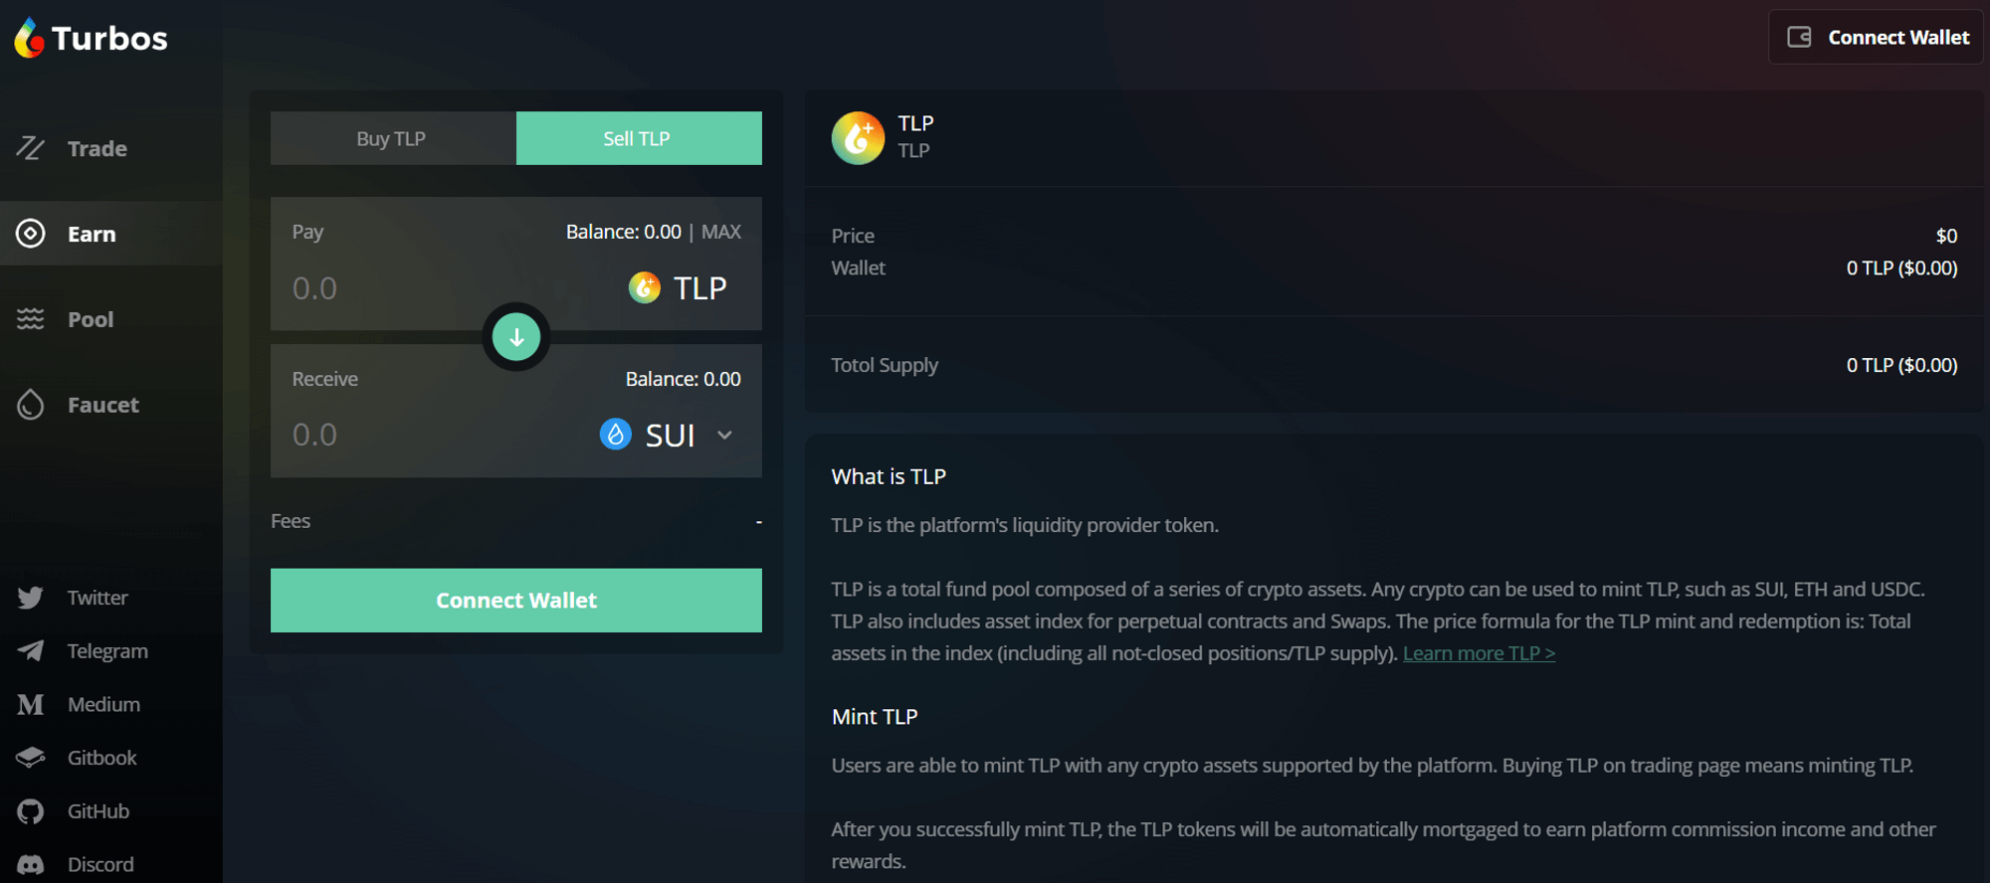
Task: Open the GitHub octocat icon
Action: pyautogui.click(x=31, y=811)
